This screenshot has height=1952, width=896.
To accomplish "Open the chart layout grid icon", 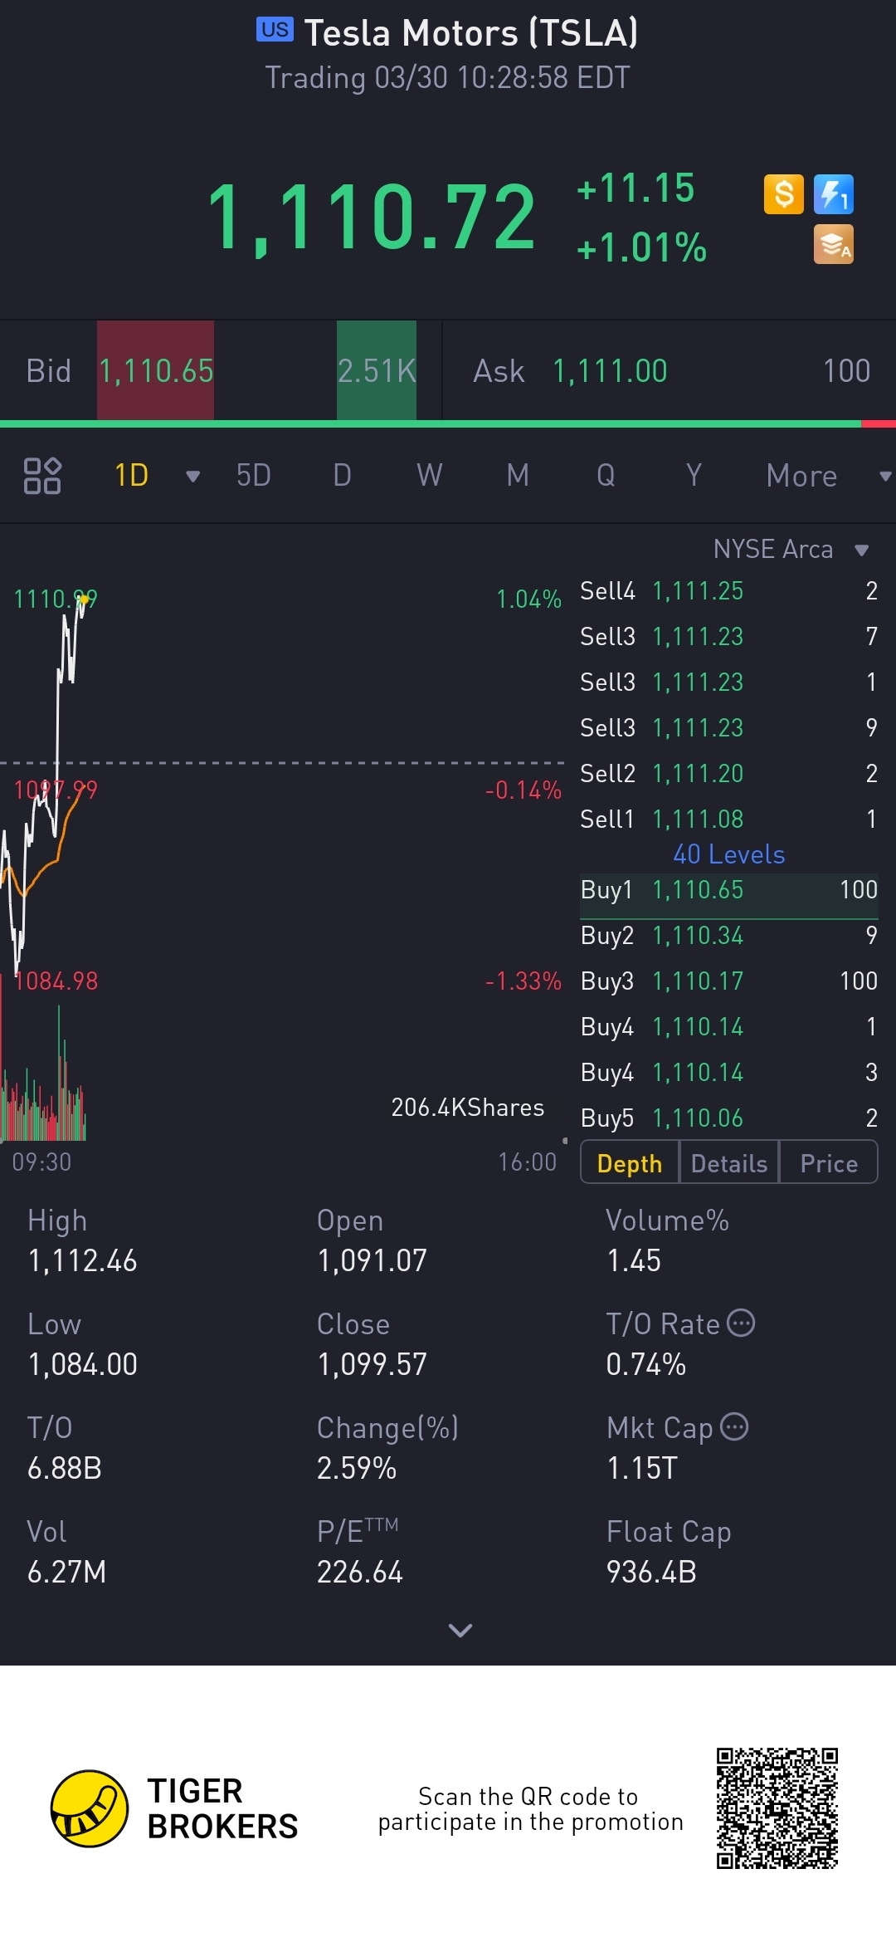I will pos(42,476).
